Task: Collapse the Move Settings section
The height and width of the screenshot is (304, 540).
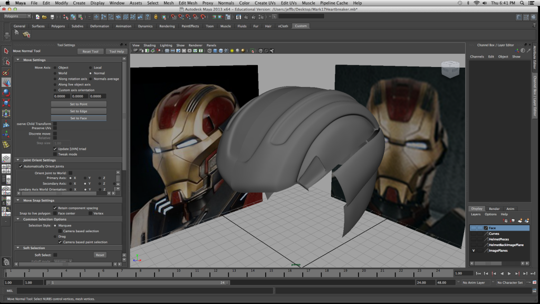Action: coord(18,60)
